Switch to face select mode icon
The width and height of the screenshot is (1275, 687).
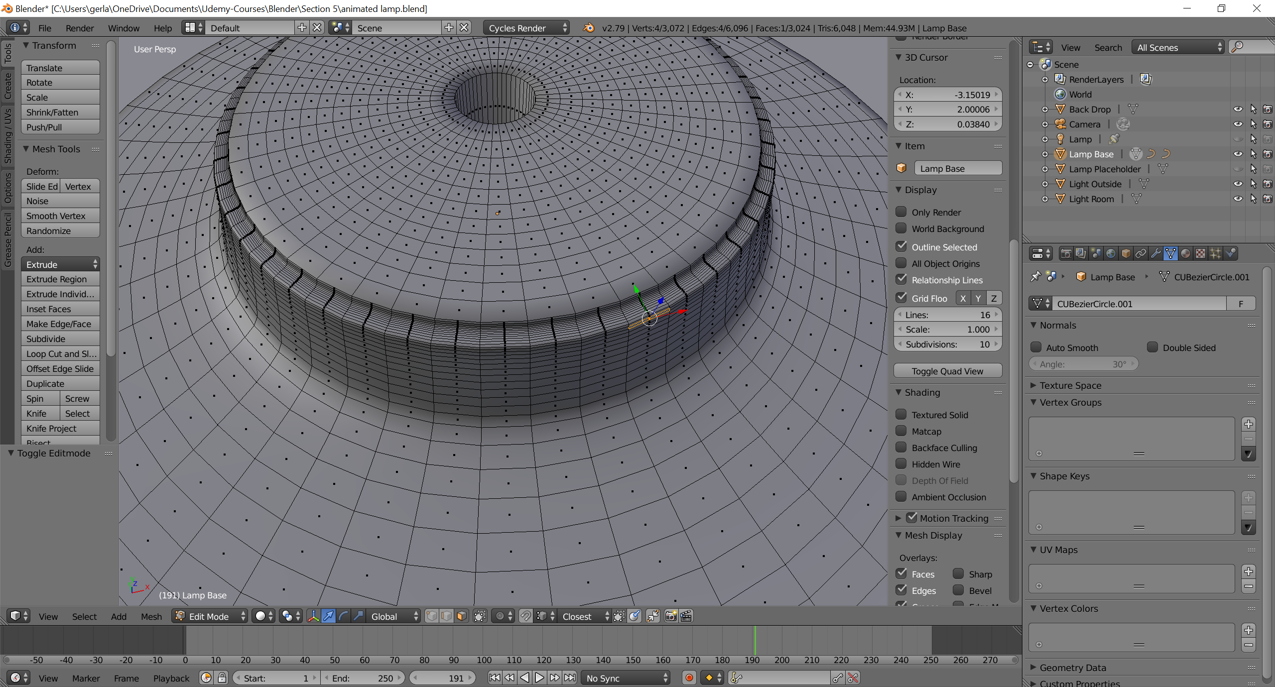tap(462, 616)
